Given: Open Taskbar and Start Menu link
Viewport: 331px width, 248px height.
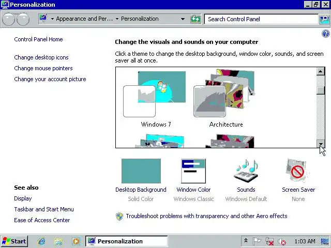Looking at the screenshot, I should pos(44,209).
